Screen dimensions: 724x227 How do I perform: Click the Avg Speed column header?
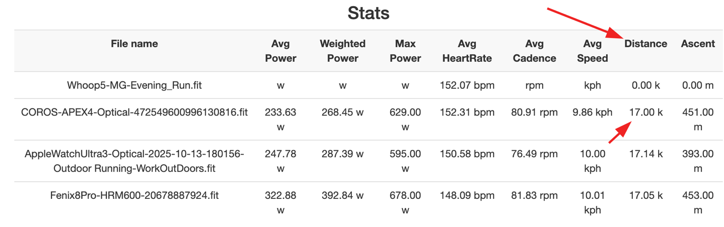(x=593, y=51)
